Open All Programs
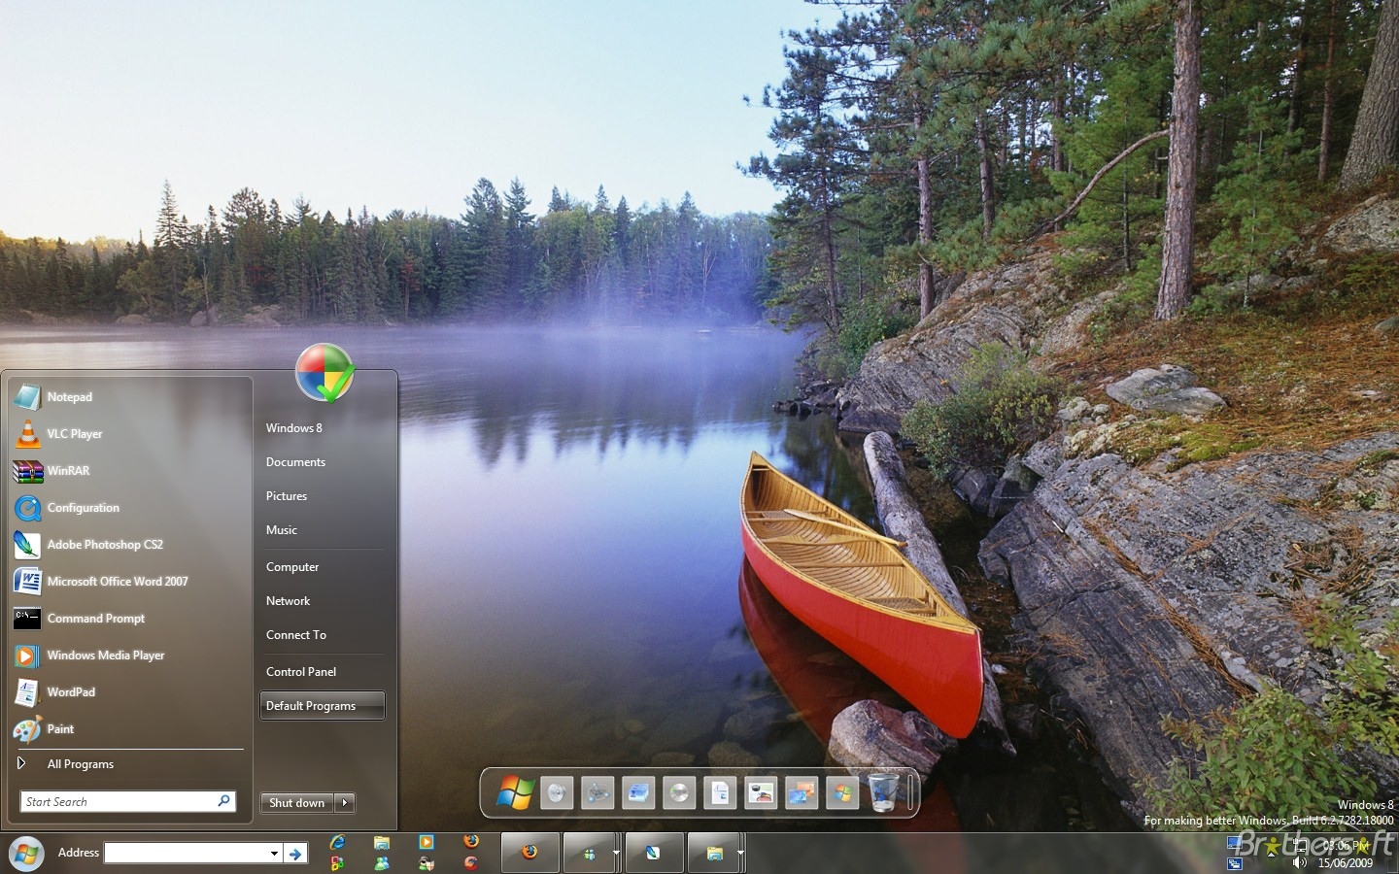Screen dimensions: 1399x874 [x=81, y=764]
